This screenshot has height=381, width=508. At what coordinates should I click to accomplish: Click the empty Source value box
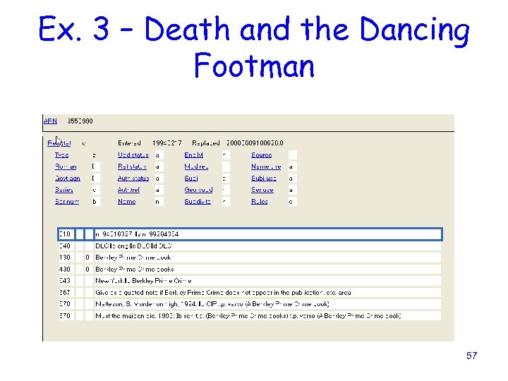[x=293, y=155]
